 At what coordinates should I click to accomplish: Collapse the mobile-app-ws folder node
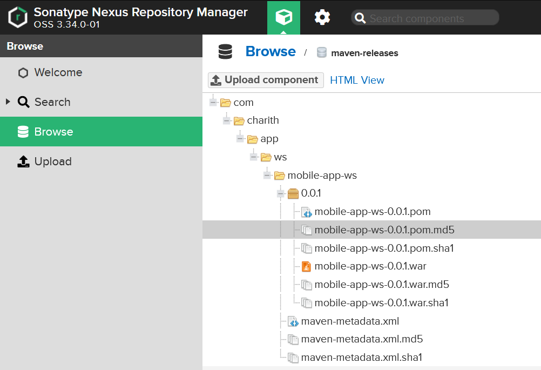[267, 176]
